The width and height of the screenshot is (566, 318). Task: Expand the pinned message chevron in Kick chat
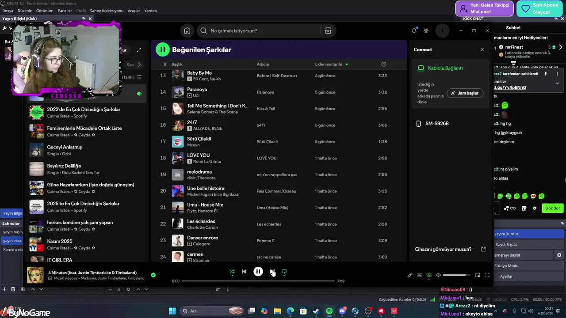(x=557, y=83)
